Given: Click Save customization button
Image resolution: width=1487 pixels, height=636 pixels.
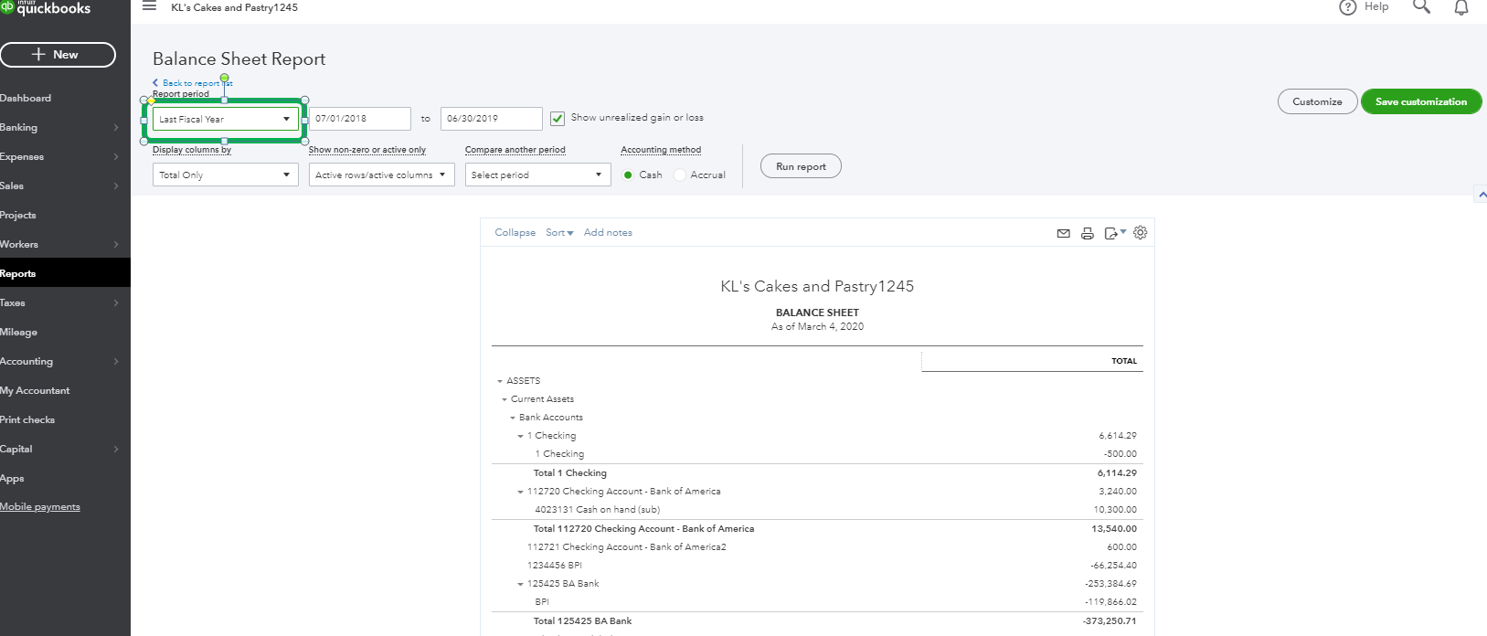Looking at the screenshot, I should [1421, 101].
